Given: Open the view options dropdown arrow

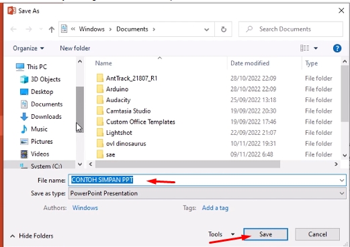Looking at the screenshot, I should point(316,48).
